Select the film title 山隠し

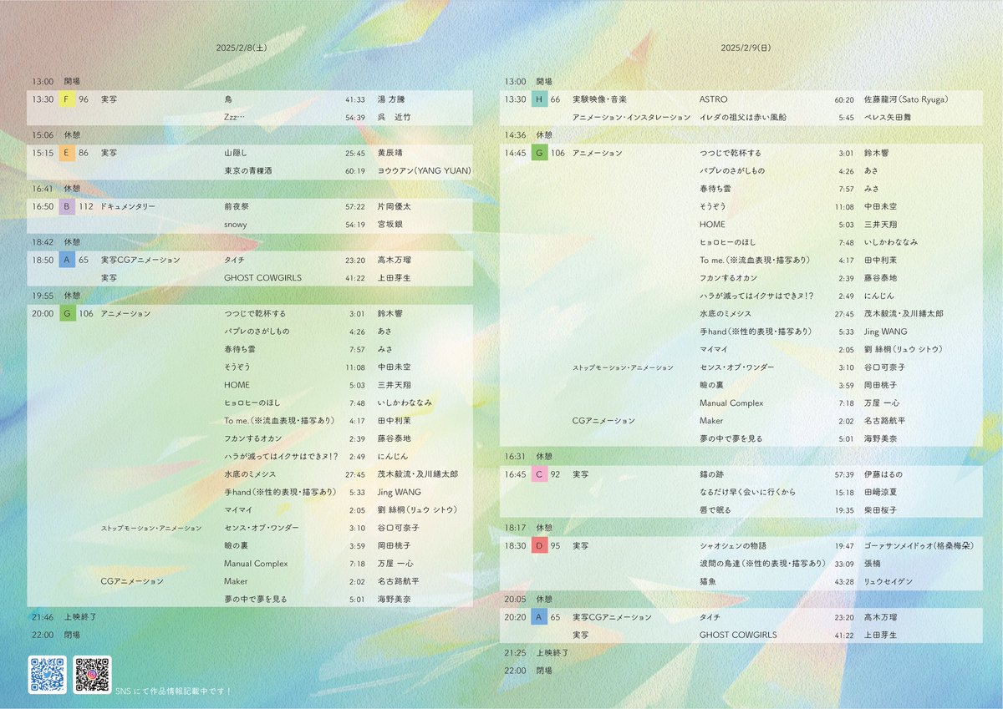point(237,153)
